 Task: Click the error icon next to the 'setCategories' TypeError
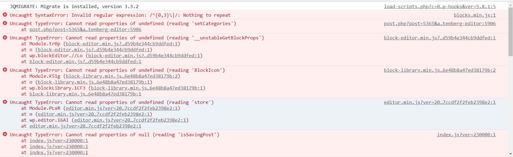pos(5,23)
